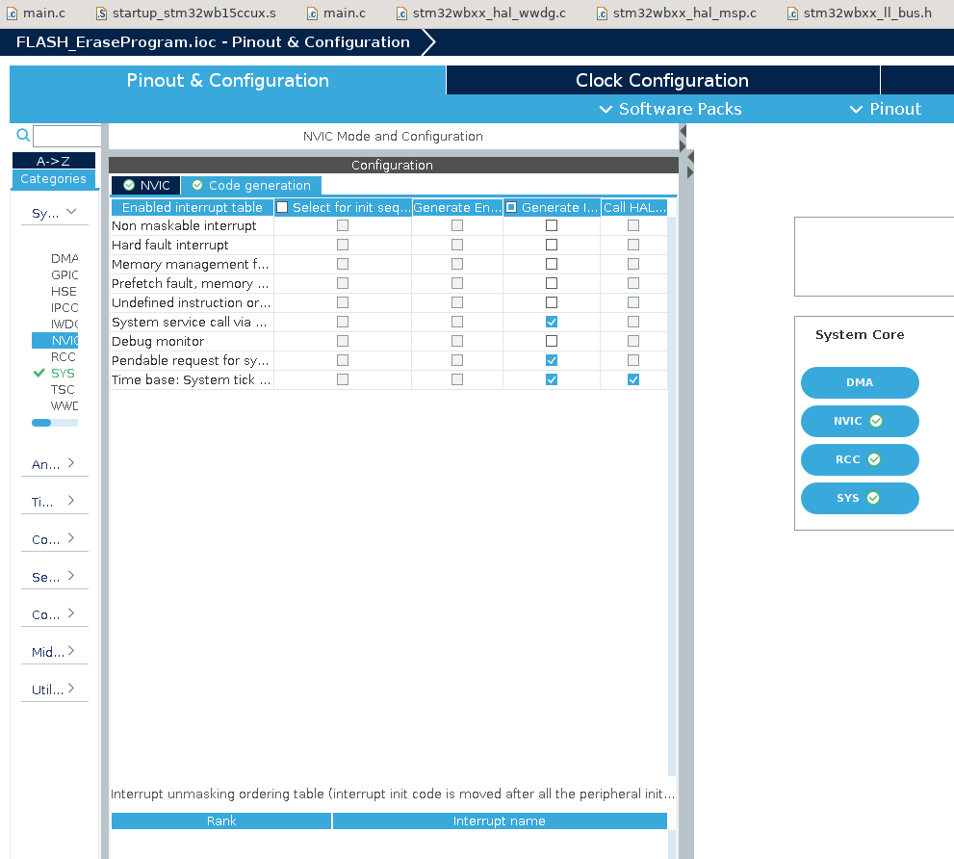Check 'Call HAL...' for Debug monitor
The width and height of the screenshot is (954, 859).
pyautogui.click(x=633, y=341)
